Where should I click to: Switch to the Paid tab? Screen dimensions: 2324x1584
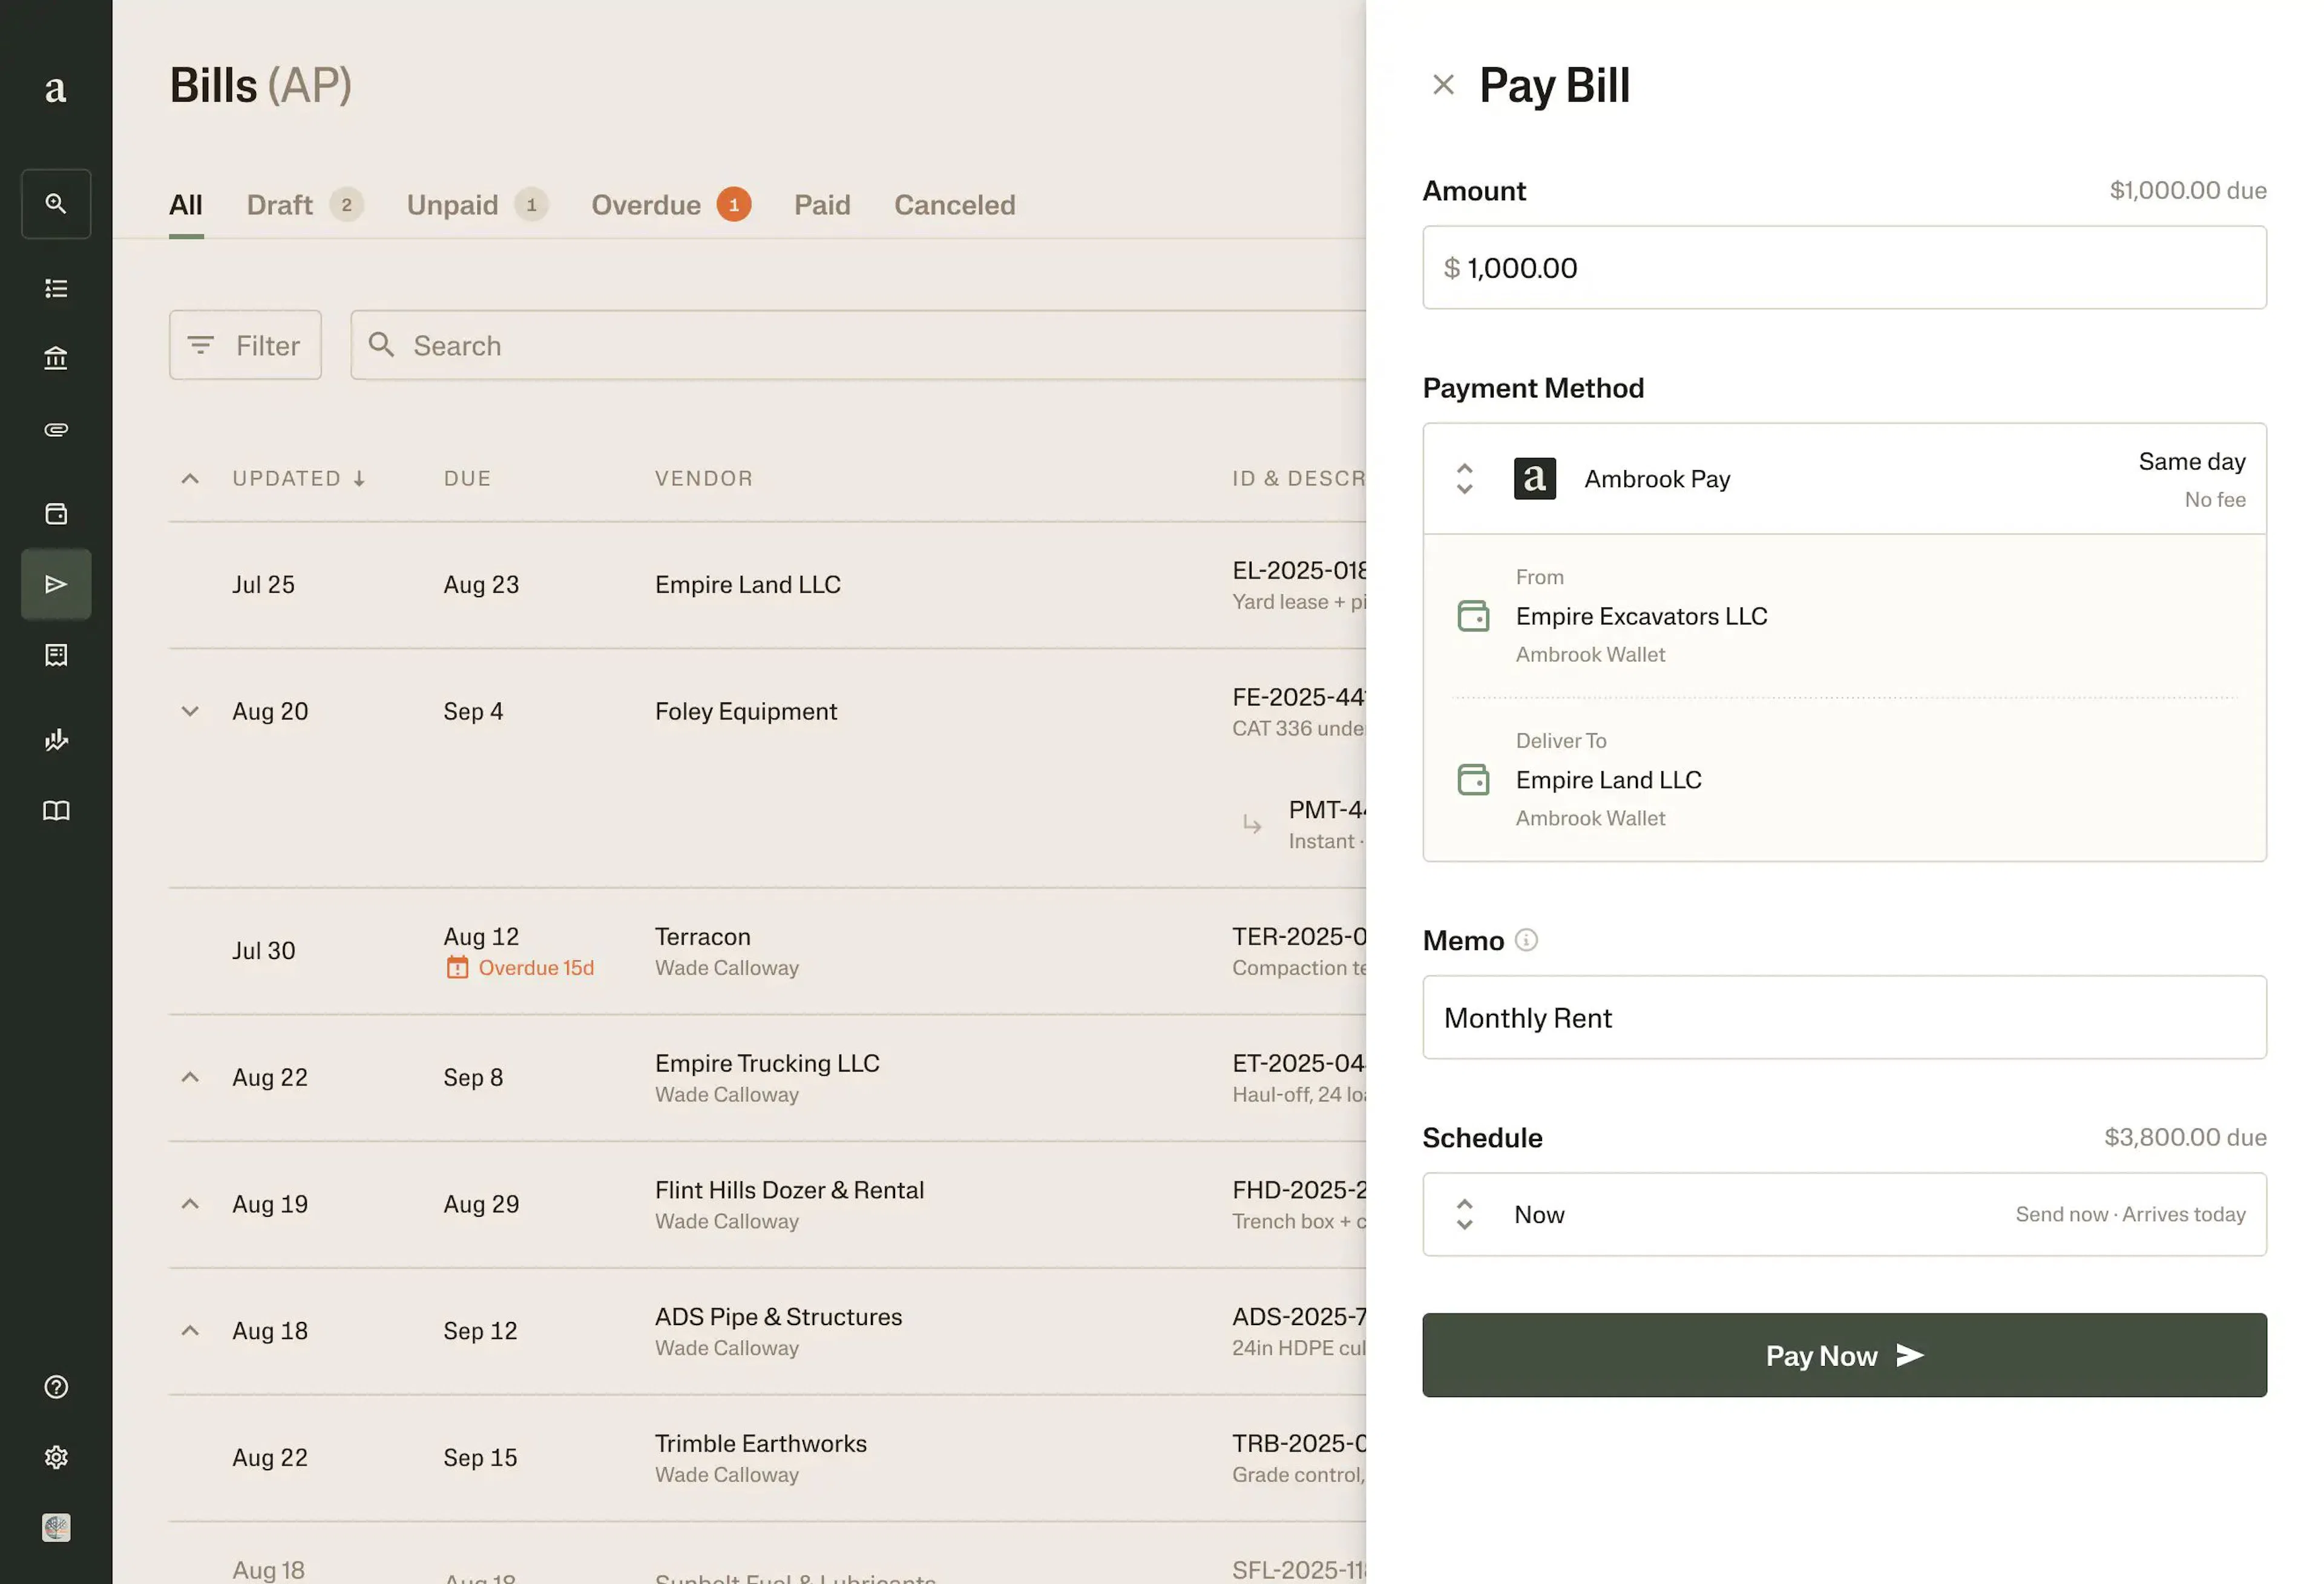tap(822, 205)
